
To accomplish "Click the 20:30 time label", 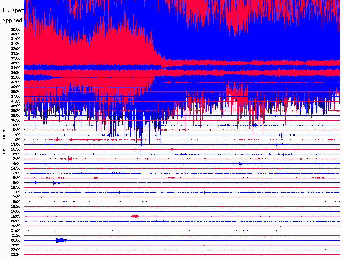I will pyautogui.click(x=16, y=226).
